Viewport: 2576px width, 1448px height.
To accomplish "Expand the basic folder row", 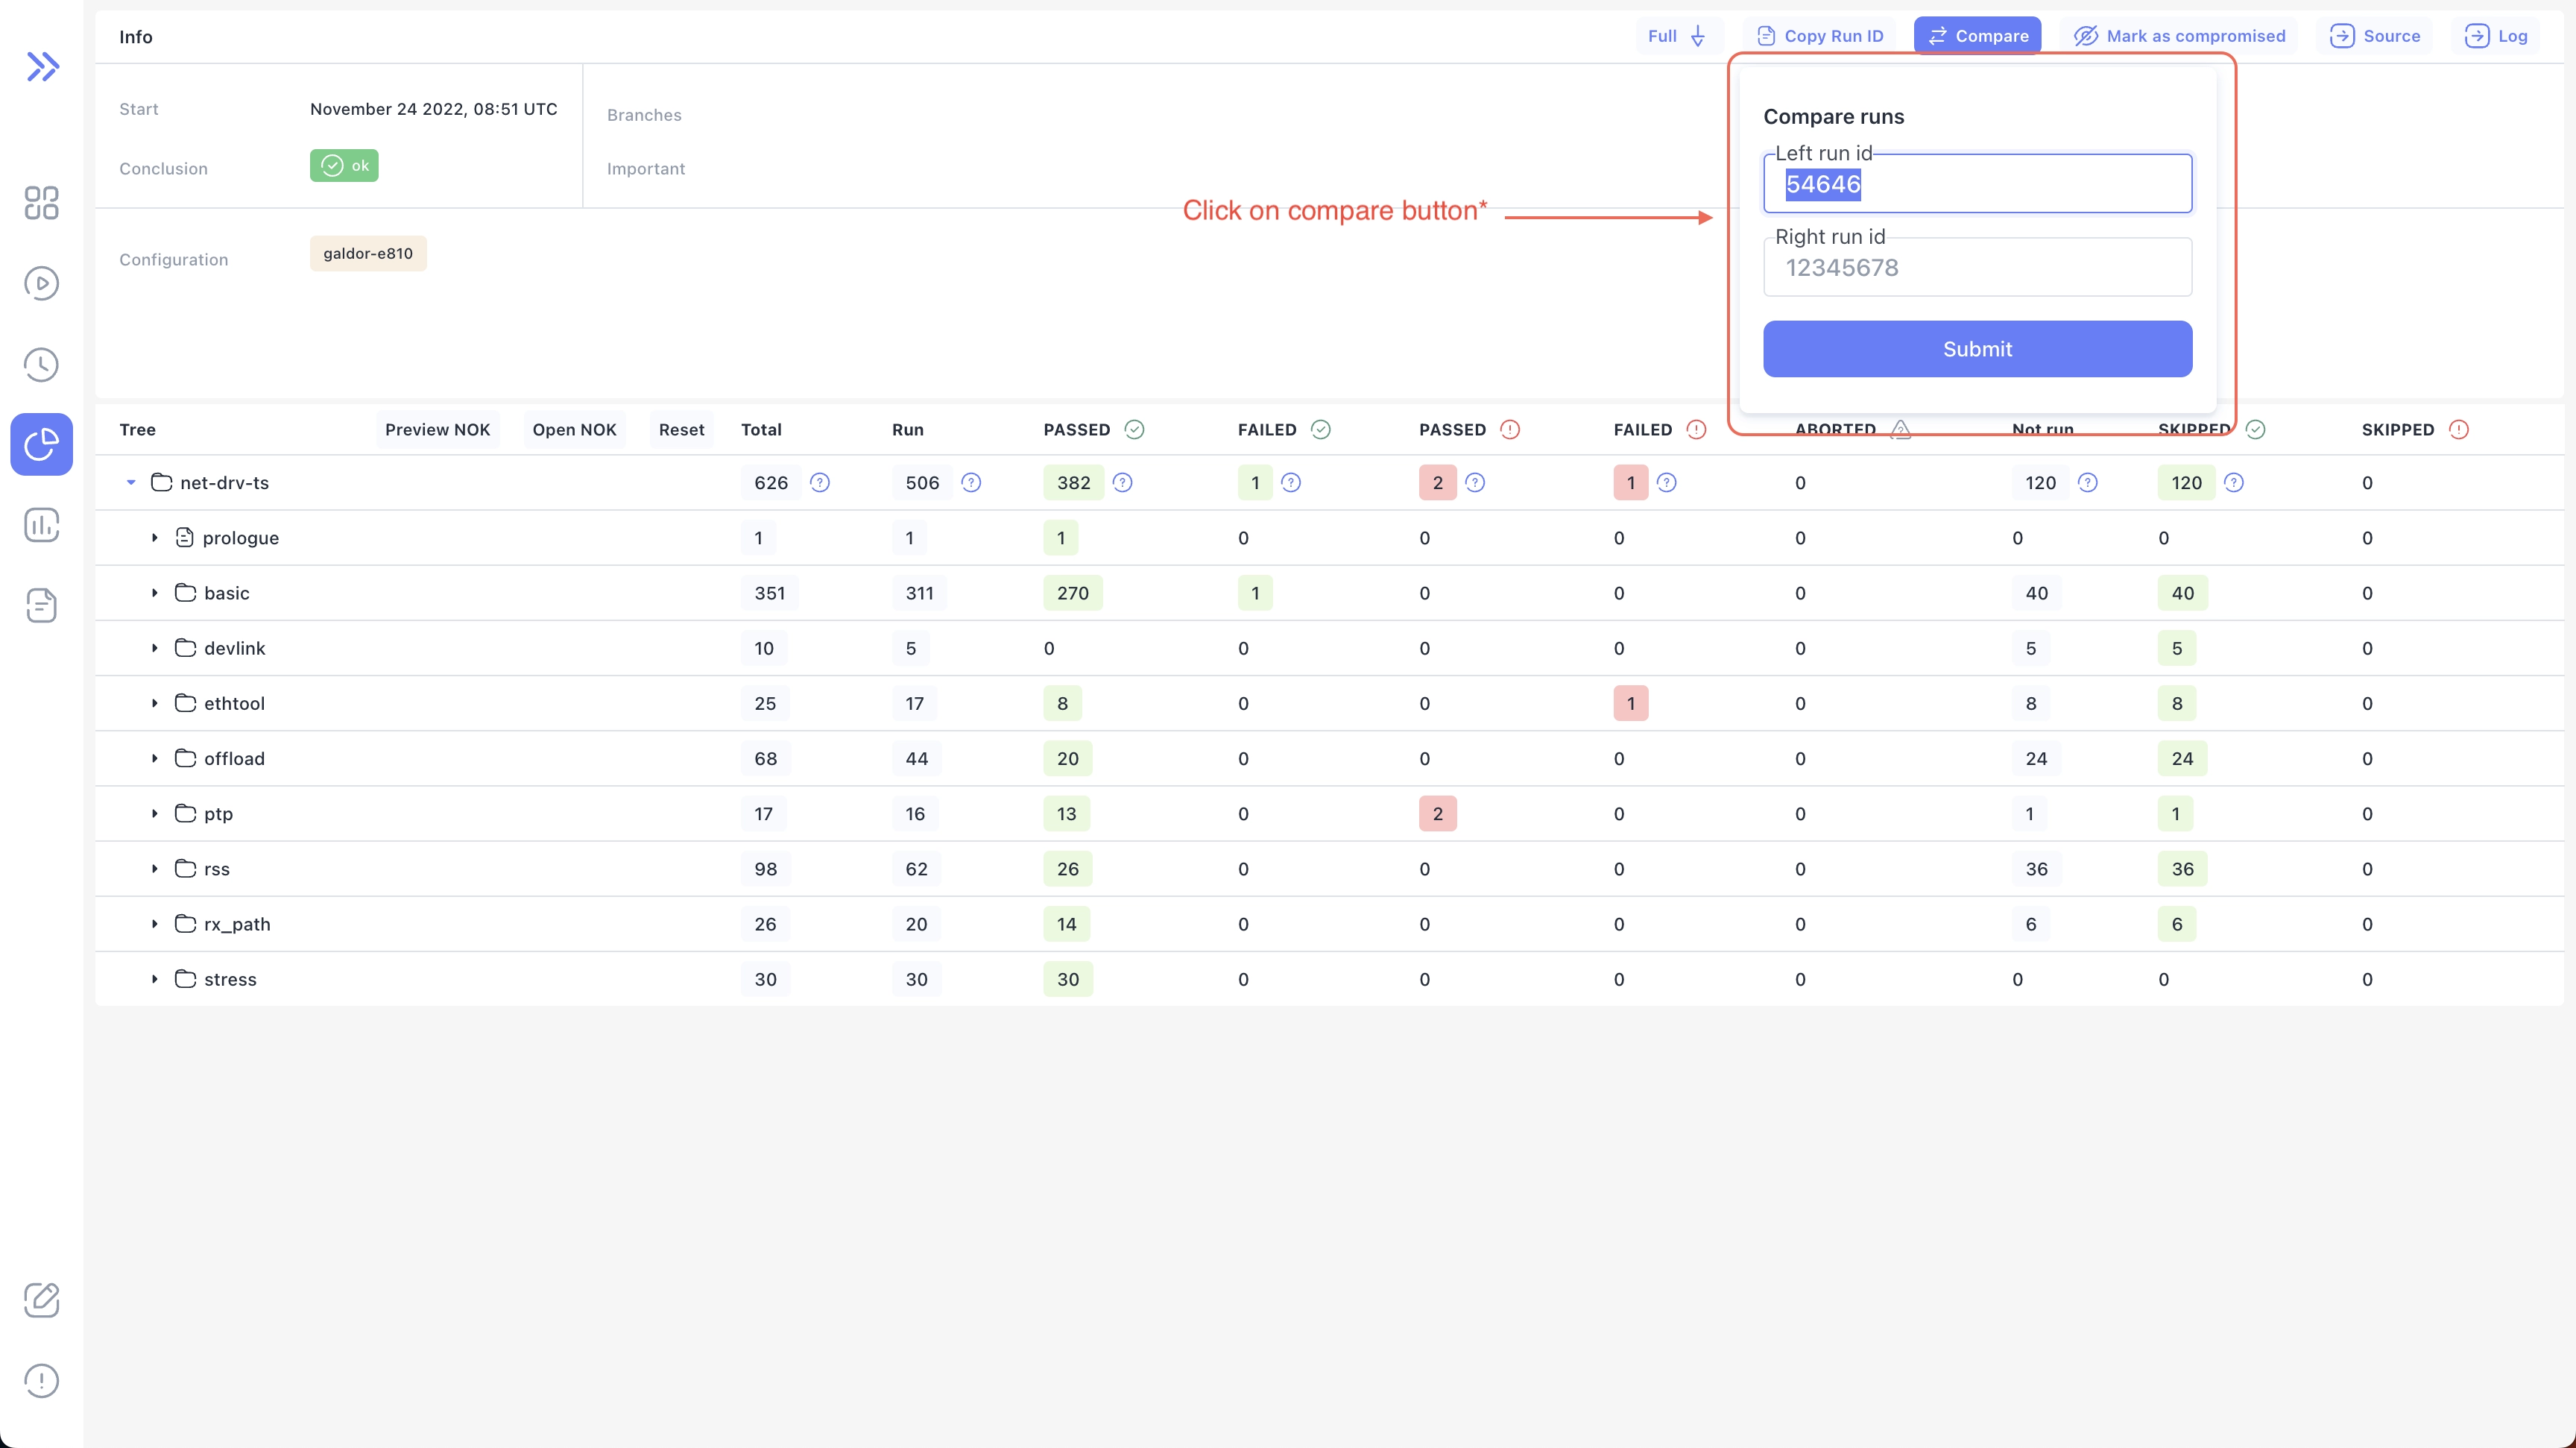I will point(155,593).
